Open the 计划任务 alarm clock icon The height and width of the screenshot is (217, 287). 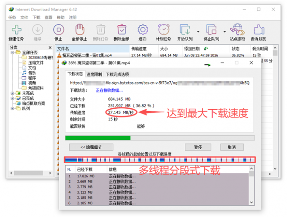[164, 29]
